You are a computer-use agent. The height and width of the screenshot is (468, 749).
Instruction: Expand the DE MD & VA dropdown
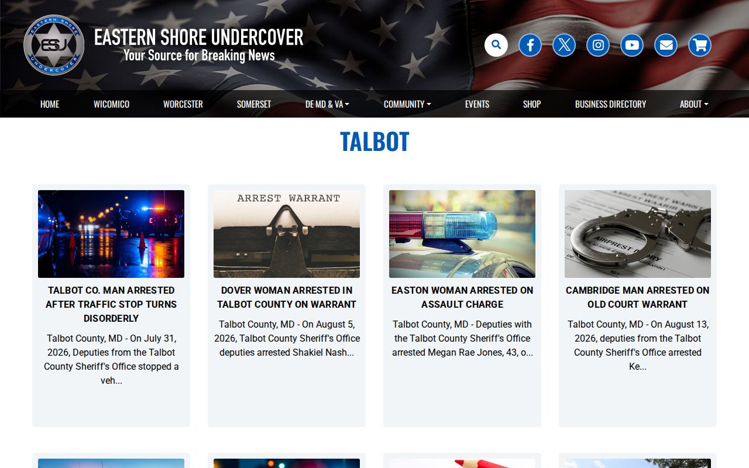[x=327, y=104]
